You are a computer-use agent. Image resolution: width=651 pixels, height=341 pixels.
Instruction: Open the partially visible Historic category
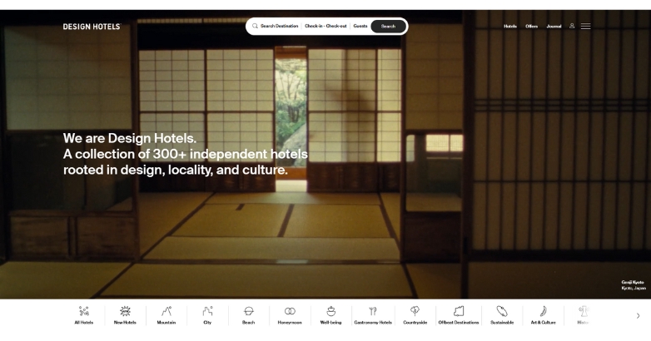tap(583, 316)
